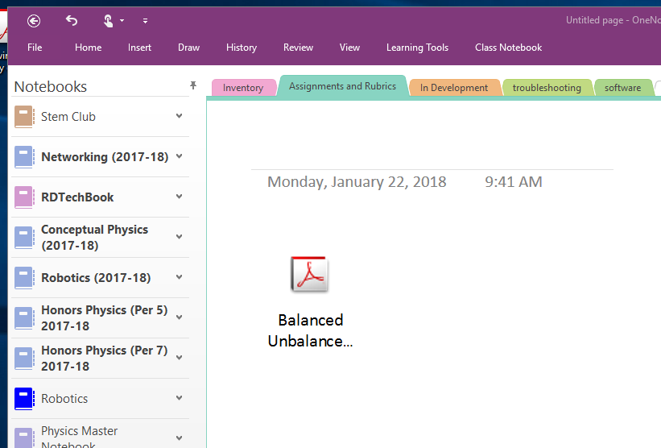Open the Stem Club notebook
Viewport: 661px width, 448px height.
(x=101, y=116)
